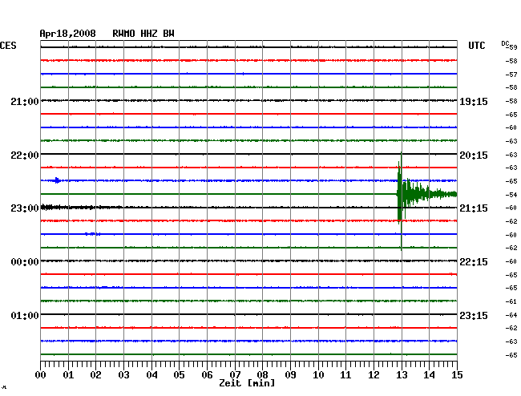Screen dimensions: 521x396
Task: Click minute "03" on the time axis
Action: [x=123, y=375]
